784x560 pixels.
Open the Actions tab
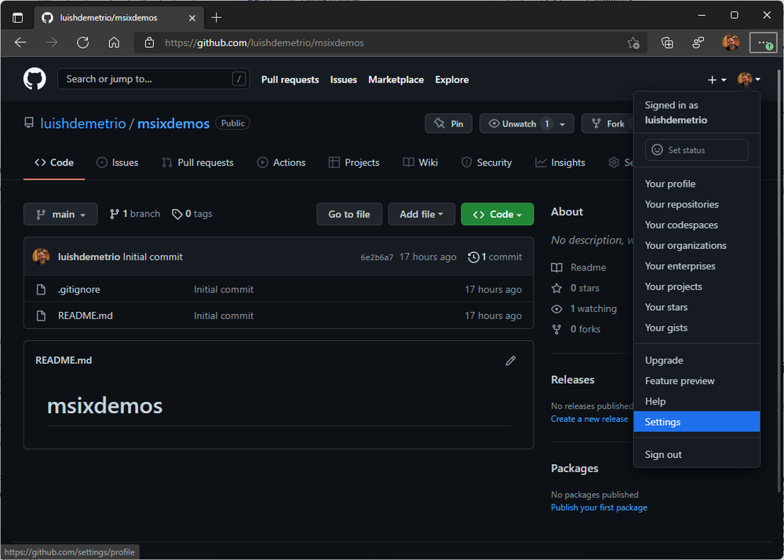coord(282,163)
